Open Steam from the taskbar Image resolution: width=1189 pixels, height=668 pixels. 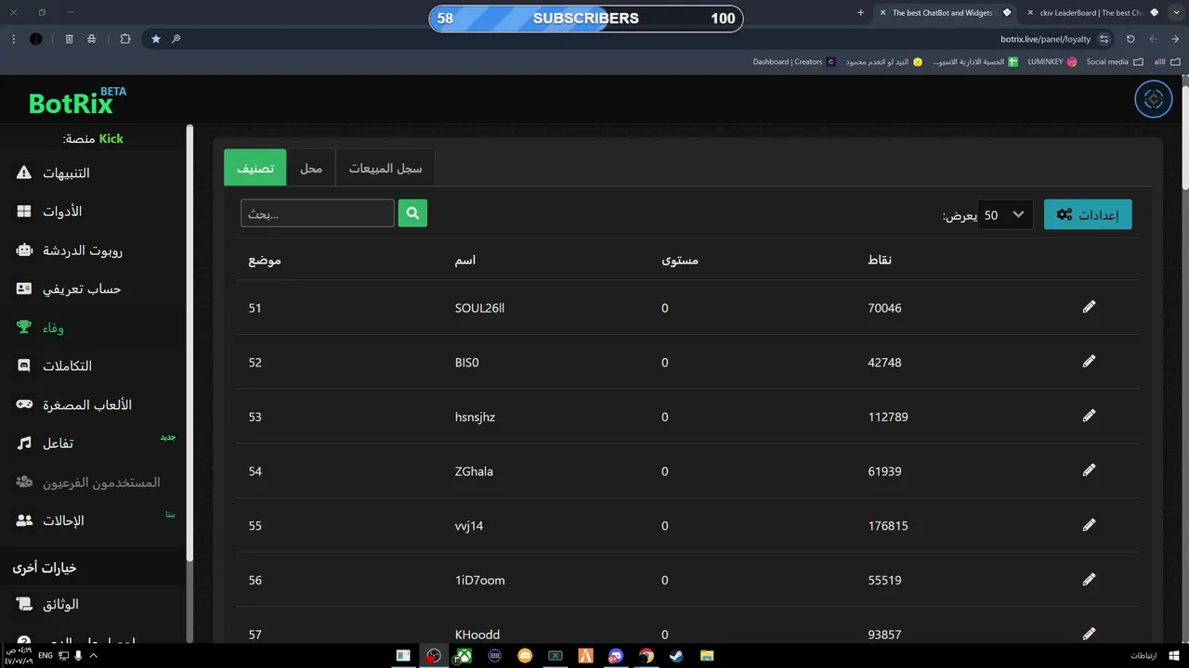point(676,656)
